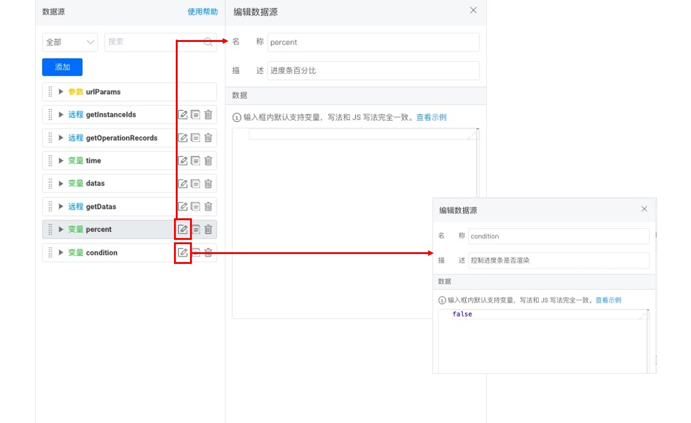691x423 pixels.
Task: Delete the getDatas data source
Action: 208,206
